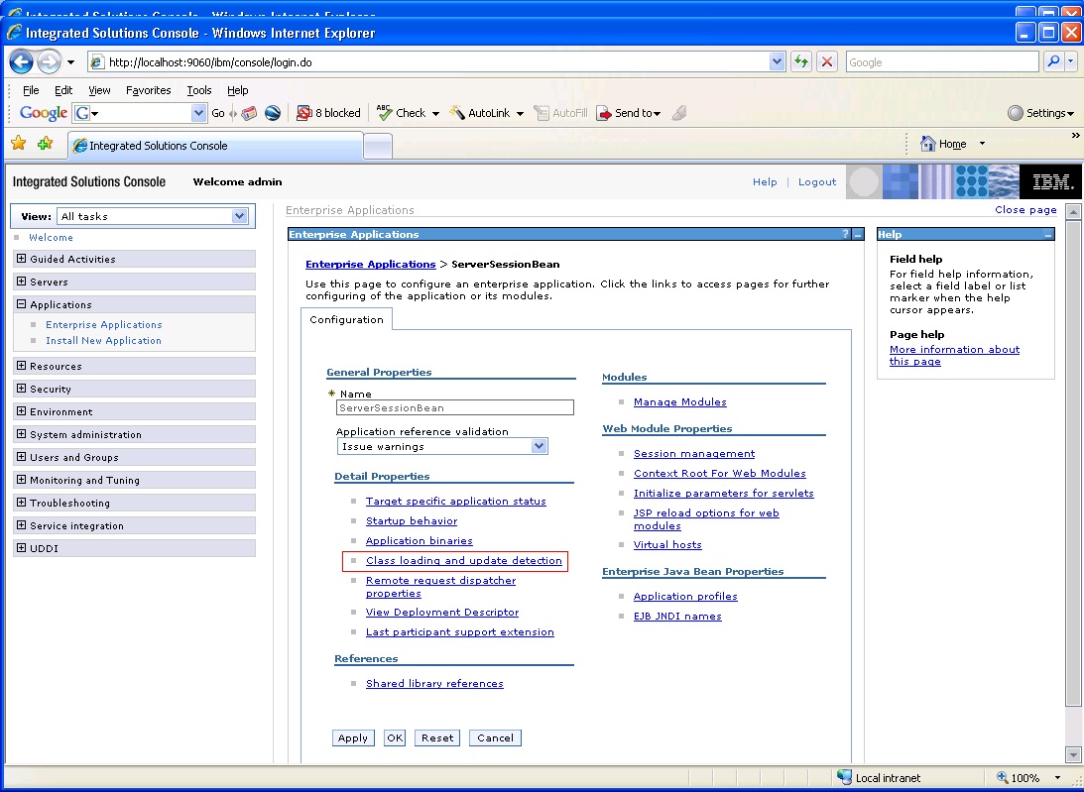Open page help via the question mark icon
The height and width of the screenshot is (792, 1084).
(x=843, y=234)
